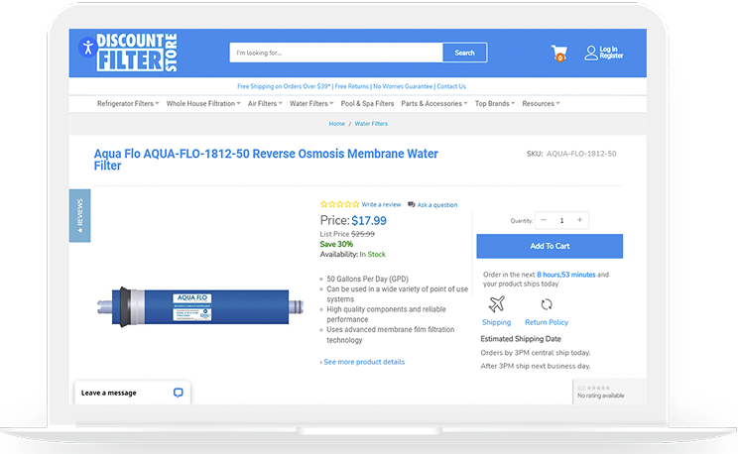The height and width of the screenshot is (454, 738).
Task: Click the 8 hours, 53 minutes countdown text
Action: point(566,275)
